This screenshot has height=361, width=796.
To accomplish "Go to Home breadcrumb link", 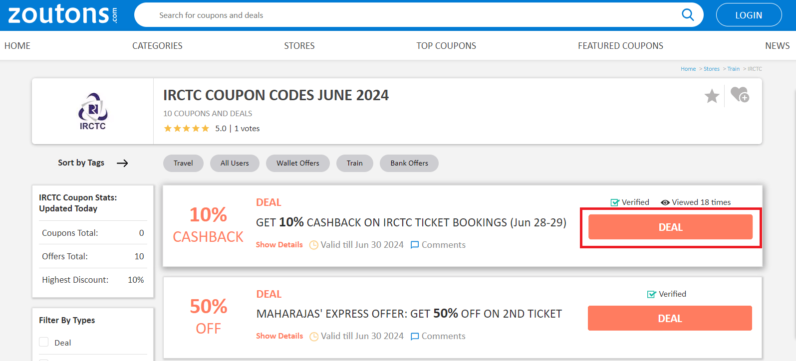I will 688,69.
